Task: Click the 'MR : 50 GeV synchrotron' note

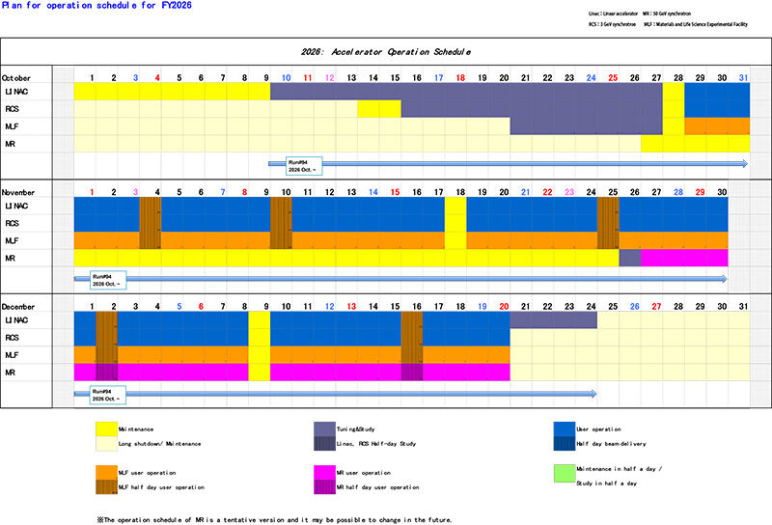Action: [x=667, y=14]
